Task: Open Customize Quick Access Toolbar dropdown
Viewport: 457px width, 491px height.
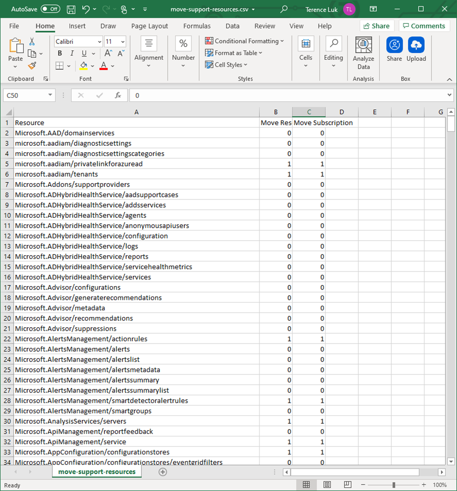Action: click(x=145, y=9)
